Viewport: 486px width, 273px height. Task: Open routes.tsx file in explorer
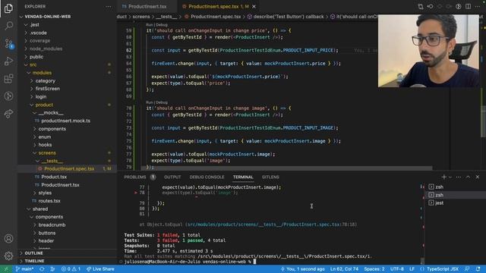(49, 201)
